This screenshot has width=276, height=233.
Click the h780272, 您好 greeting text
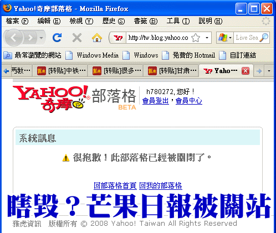(x=170, y=91)
